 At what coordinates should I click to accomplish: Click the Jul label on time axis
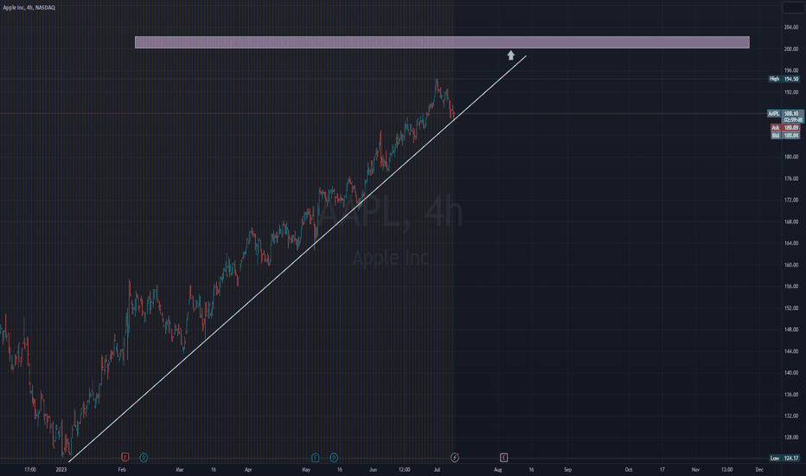437,469
